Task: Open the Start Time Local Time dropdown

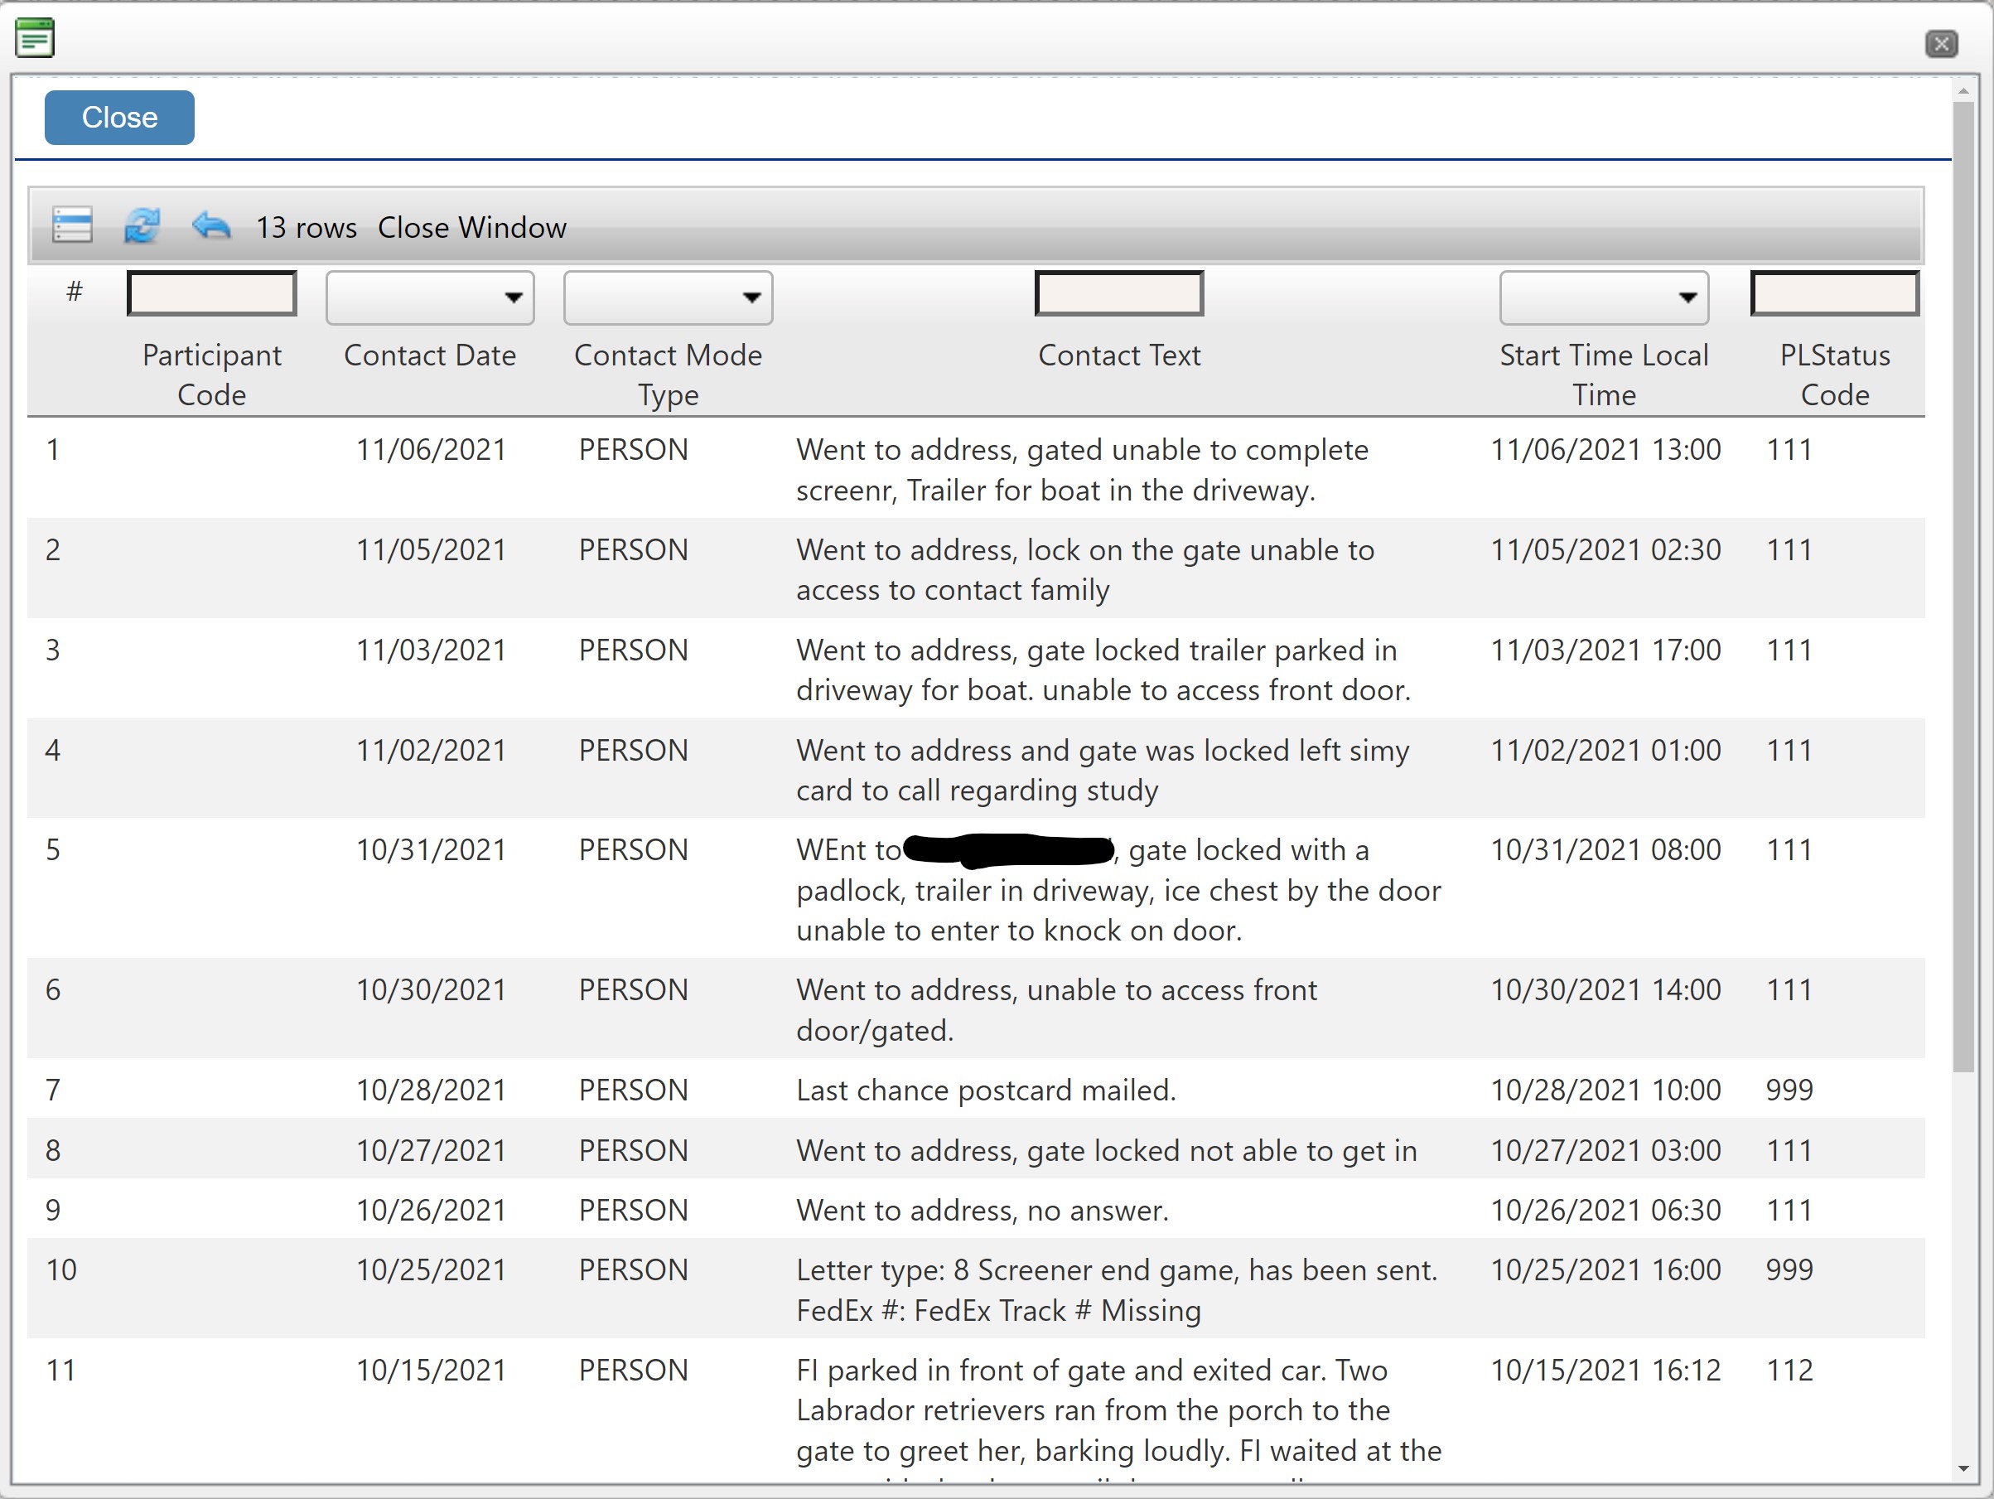Action: point(1604,297)
